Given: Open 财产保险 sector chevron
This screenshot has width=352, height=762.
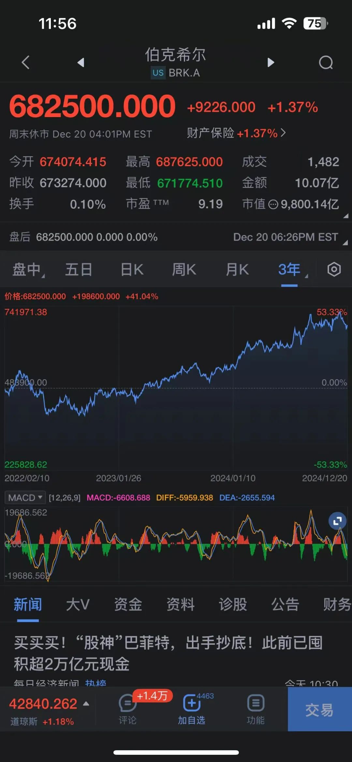Looking at the screenshot, I should coord(283,133).
